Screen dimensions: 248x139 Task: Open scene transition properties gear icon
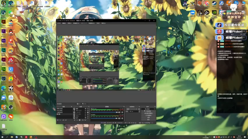pyautogui.click(x=139, y=109)
